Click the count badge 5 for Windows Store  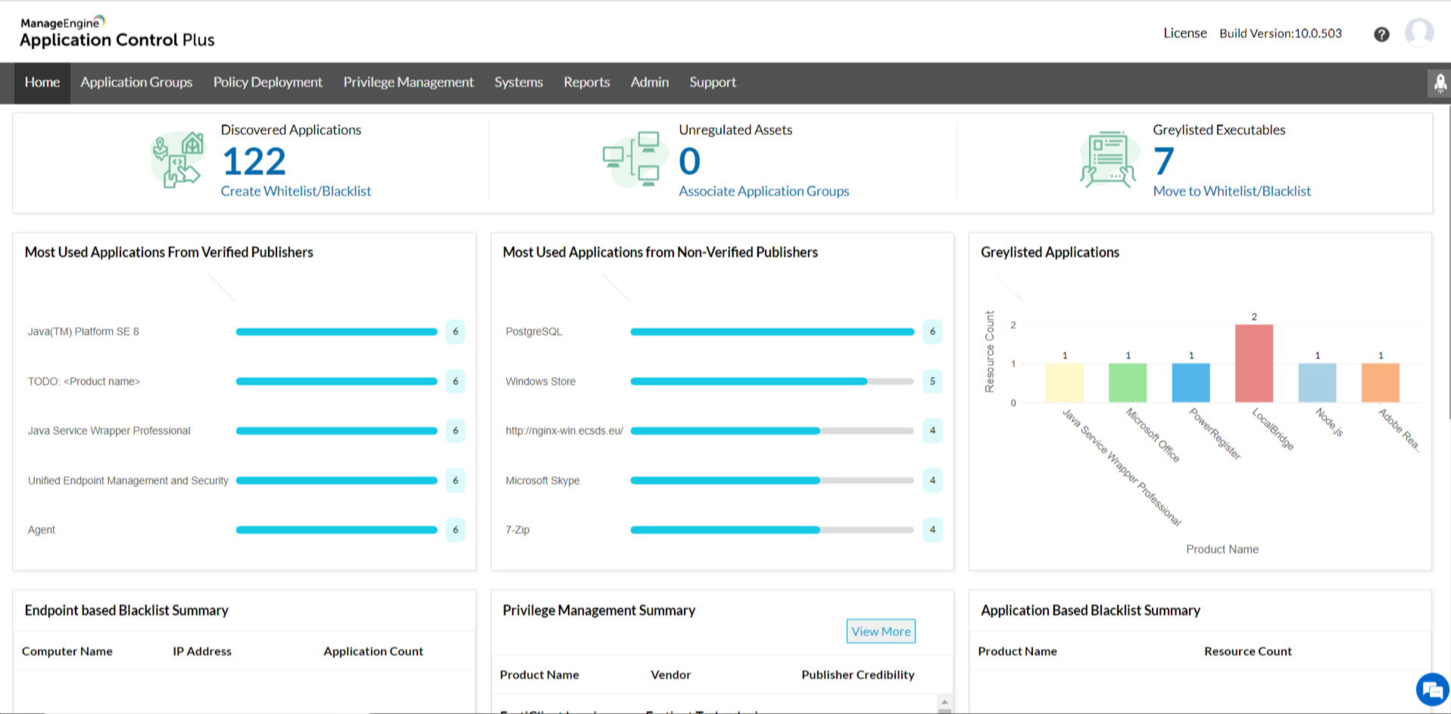tap(932, 382)
